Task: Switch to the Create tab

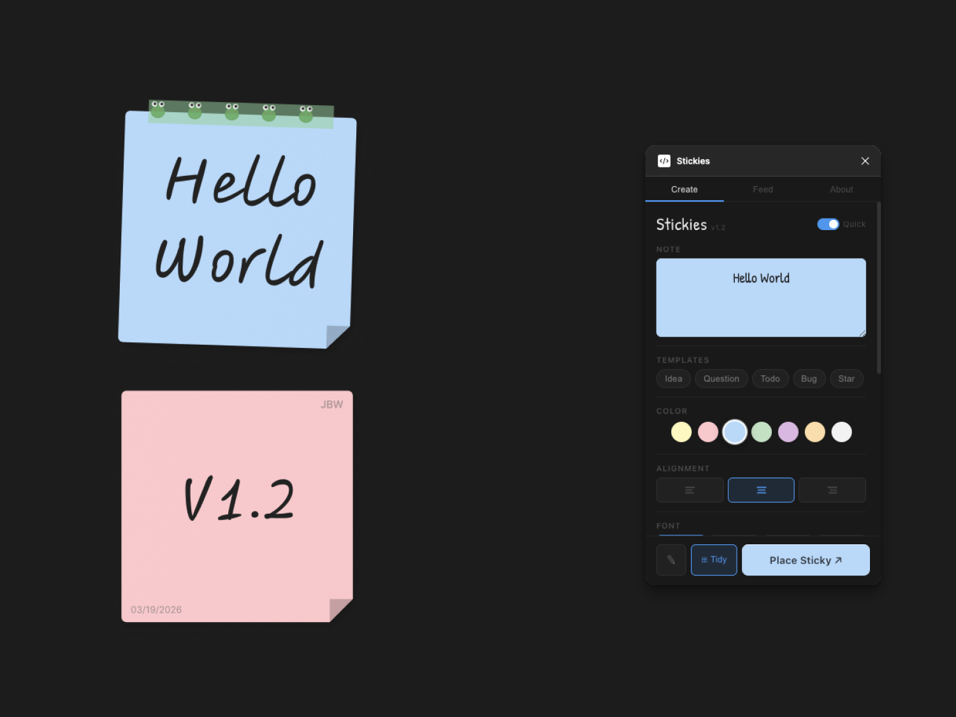Action: [x=684, y=189]
